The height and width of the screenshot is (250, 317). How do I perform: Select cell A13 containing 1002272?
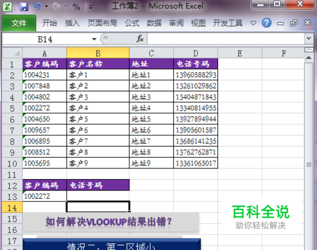coord(44,196)
